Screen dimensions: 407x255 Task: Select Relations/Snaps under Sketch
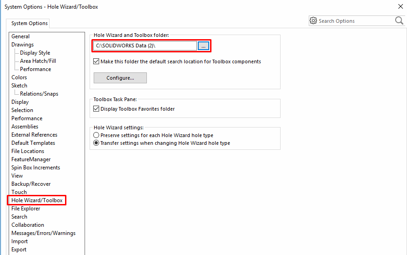[39, 94]
